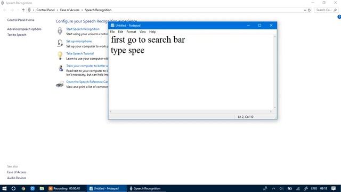This screenshot has width=341, height=192.
Task: Click Speech Recognition breadcrumb segment
Action: point(98,10)
